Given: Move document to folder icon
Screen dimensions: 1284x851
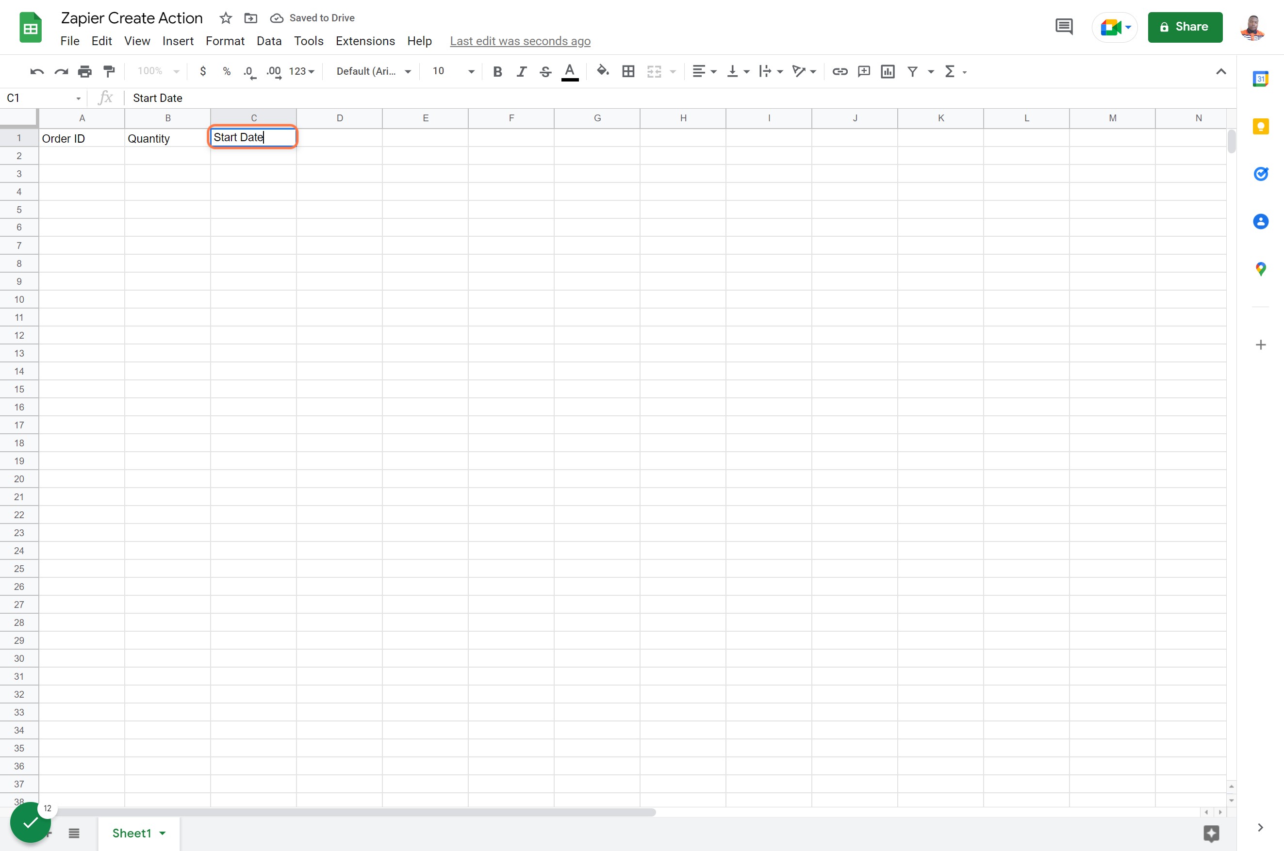Looking at the screenshot, I should tap(251, 18).
